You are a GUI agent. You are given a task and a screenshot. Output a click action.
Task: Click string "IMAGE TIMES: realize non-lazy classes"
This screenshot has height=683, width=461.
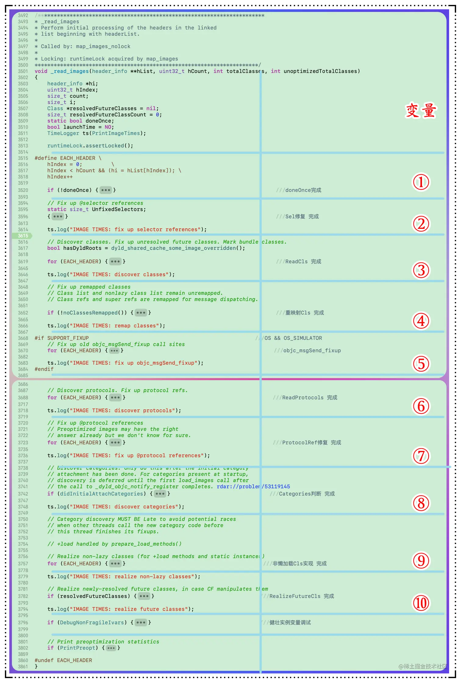tap(132, 577)
